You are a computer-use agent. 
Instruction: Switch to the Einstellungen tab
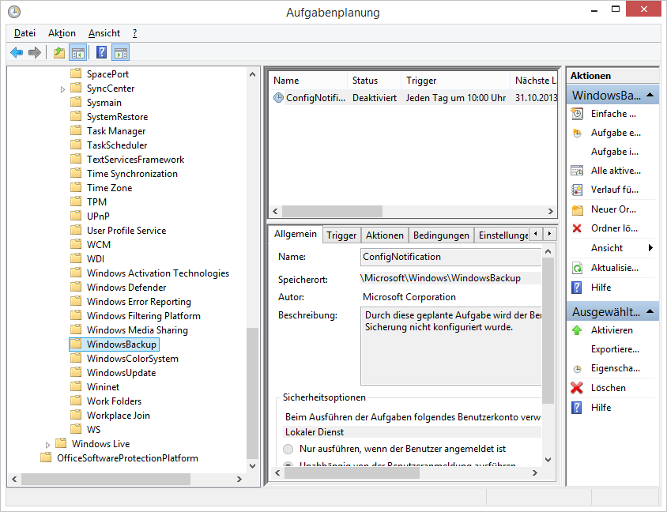pyautogui.click(x=503, y=235)
